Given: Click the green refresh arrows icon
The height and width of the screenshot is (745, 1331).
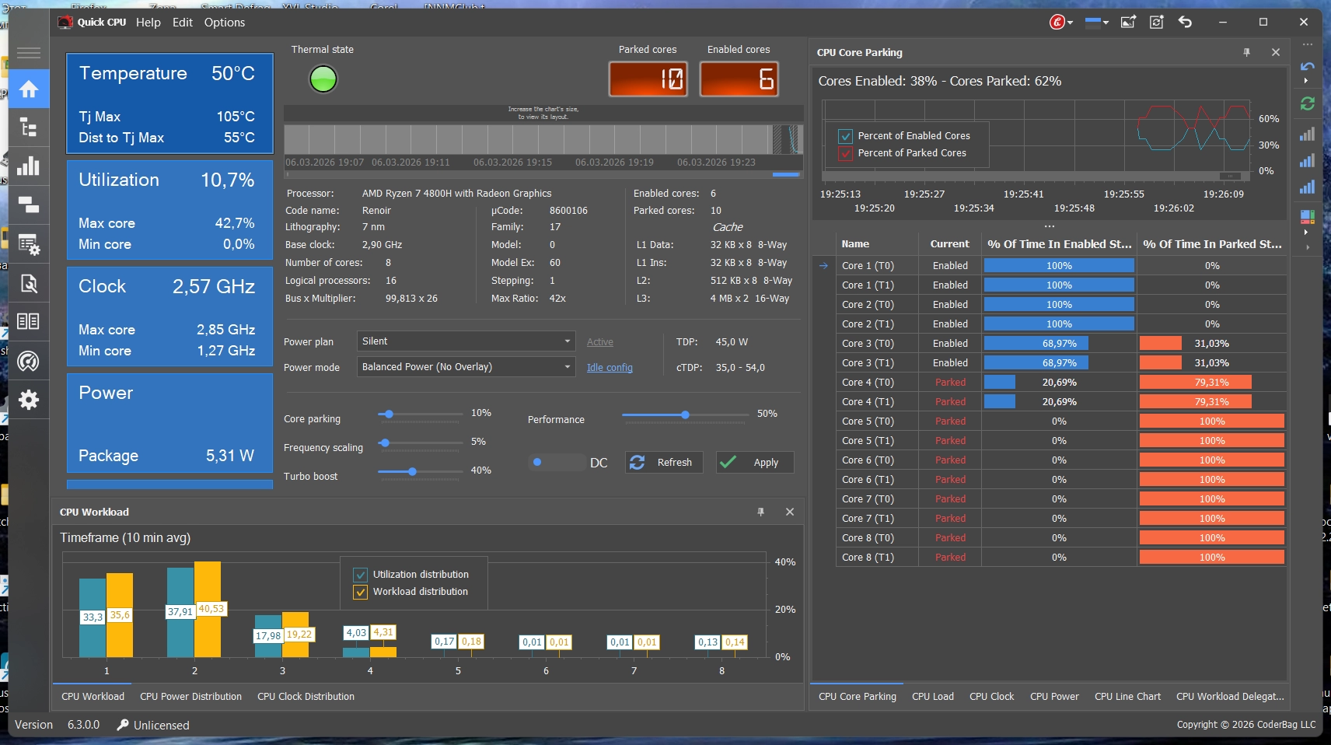Looking at the screenshot, I should 1307,103.
